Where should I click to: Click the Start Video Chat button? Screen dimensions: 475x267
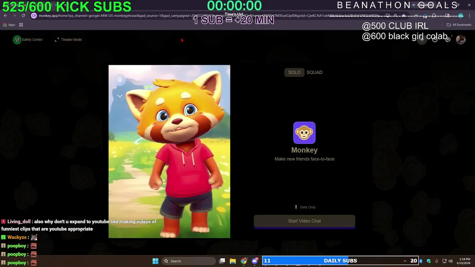pos(304,221)
